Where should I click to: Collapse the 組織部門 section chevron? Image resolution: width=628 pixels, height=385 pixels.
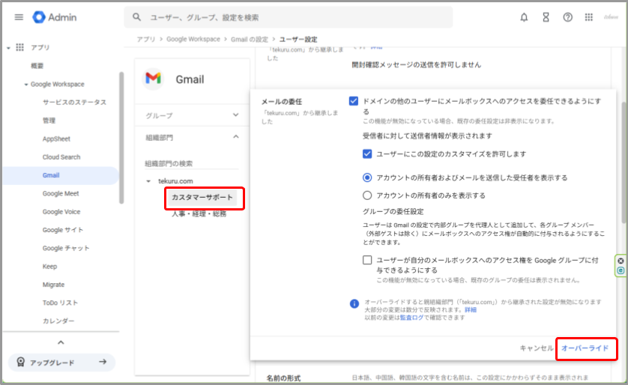click(235, 137)
